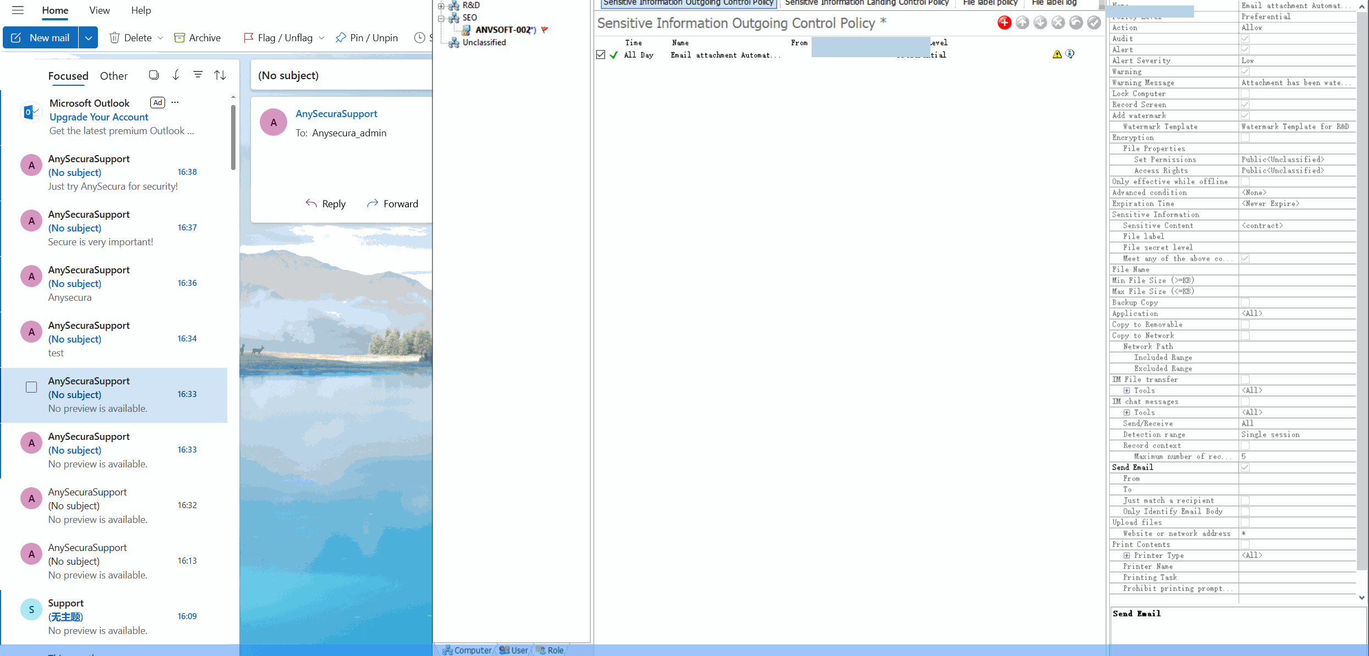The height and width of the screenshot is (656, 1369).
Task: Move the policy up using up-arrow icon
Action: pyautogui.click(x=1022, y=23)
